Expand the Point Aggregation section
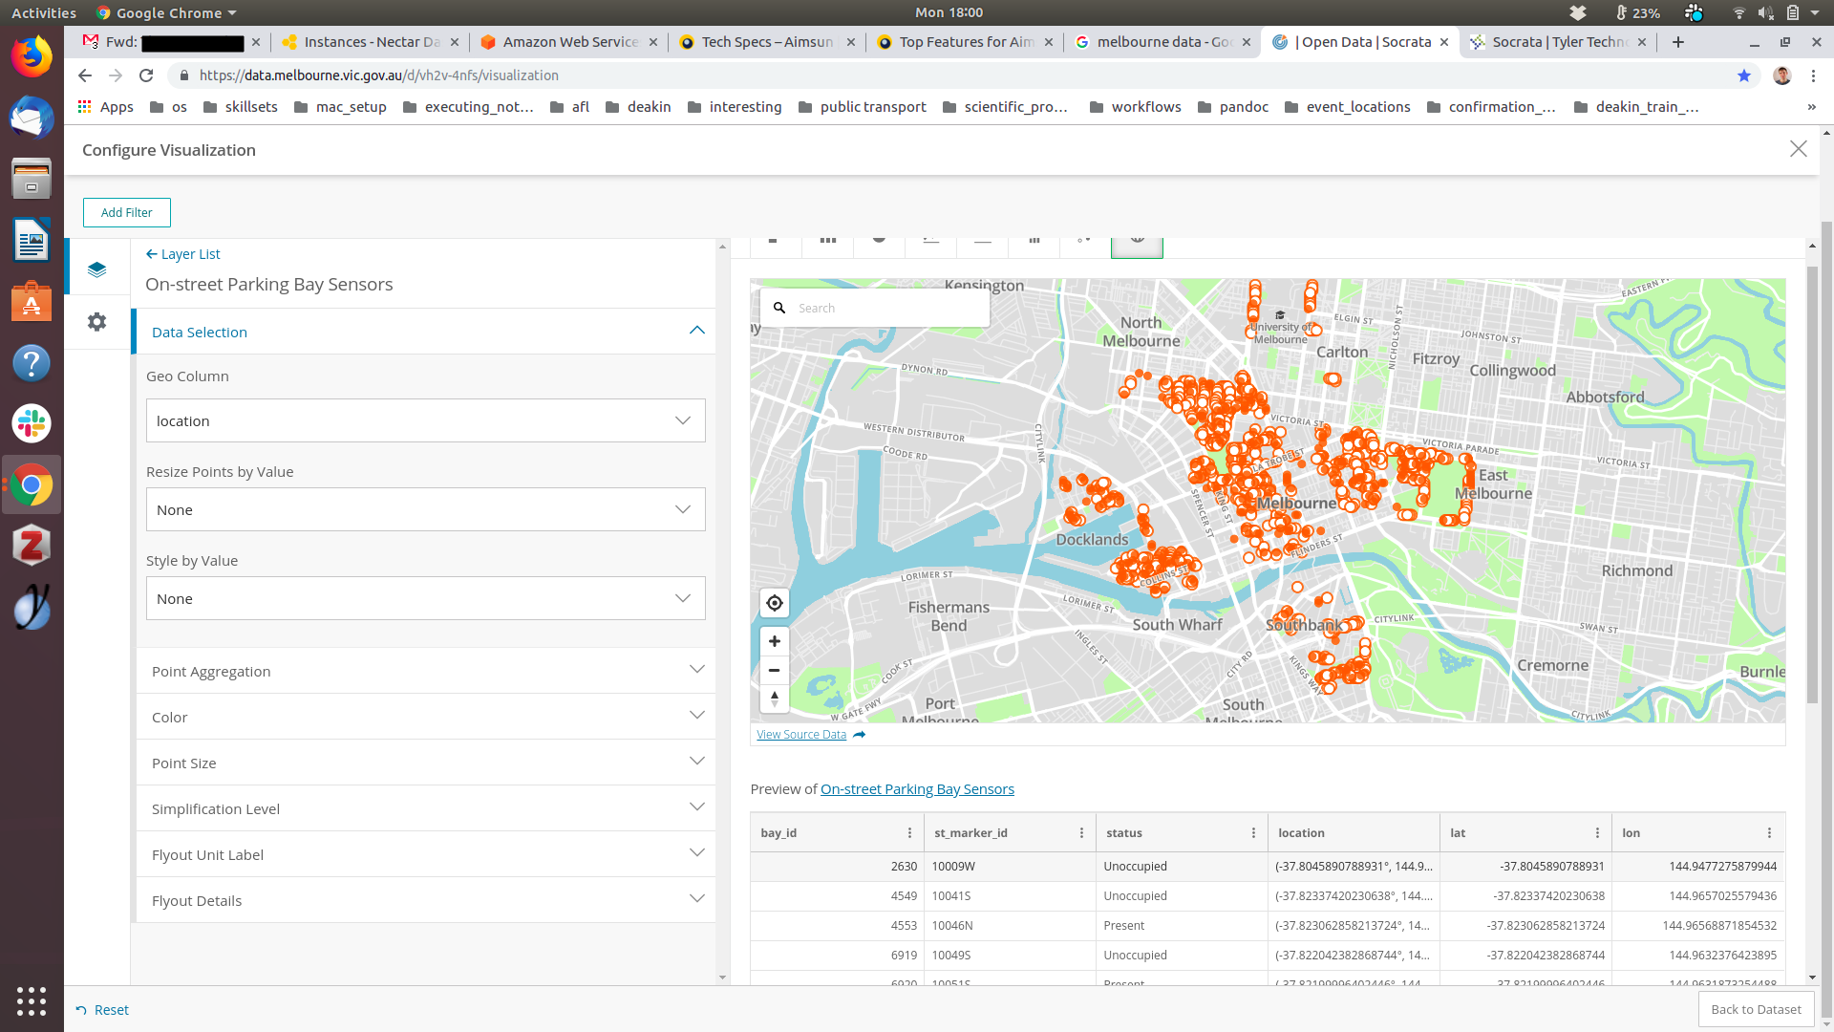The width and height of the screenshot is (1834, 1032). (x=425, y=671)
